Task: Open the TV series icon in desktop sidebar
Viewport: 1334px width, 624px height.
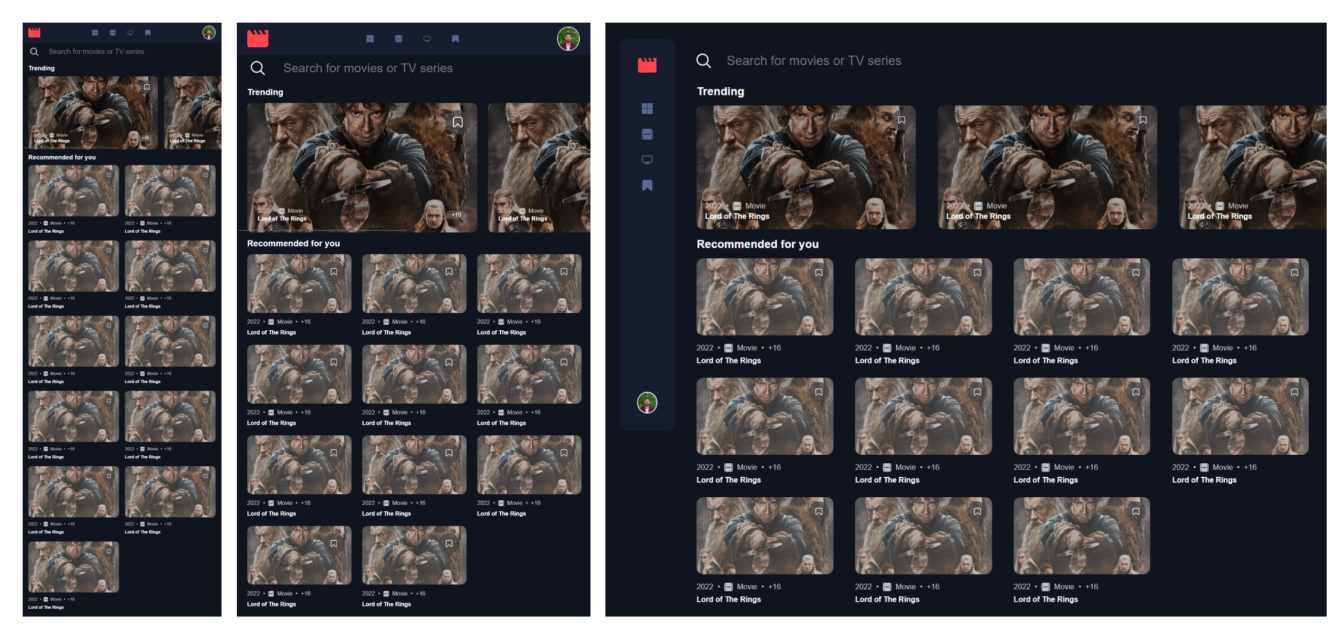Action: click(647, 160)
